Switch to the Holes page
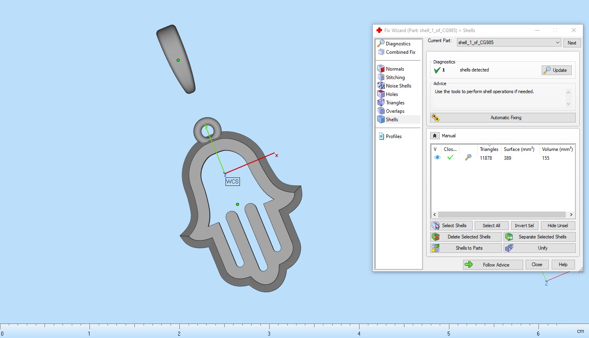This screenshot has height=338, width=589. [x=392, y=94]
